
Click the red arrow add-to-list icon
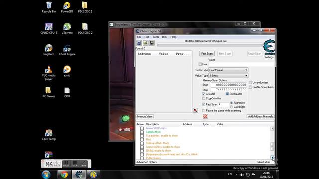(x=195, y=110)
